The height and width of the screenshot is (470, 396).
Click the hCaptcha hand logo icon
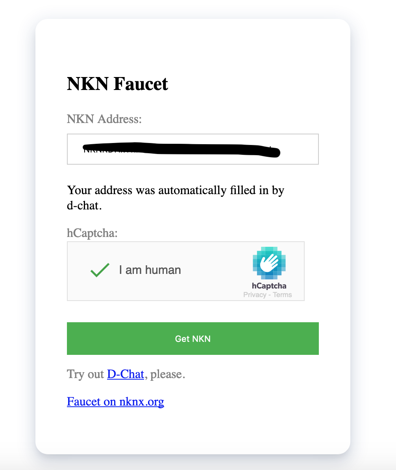[269, 263]
